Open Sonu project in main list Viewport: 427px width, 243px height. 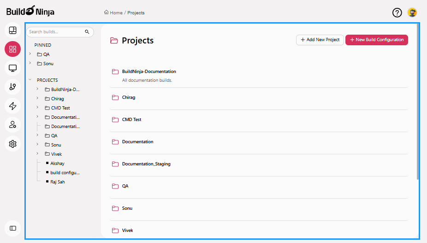pos(127,208)
